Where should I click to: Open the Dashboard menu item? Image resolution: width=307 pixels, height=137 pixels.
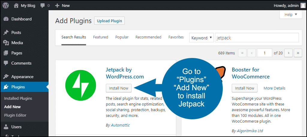click(24, 19)
